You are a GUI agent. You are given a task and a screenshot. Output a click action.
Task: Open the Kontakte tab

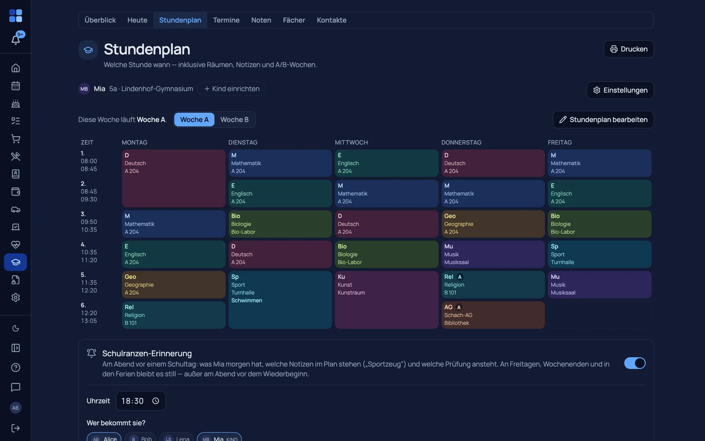click(331, 20)
